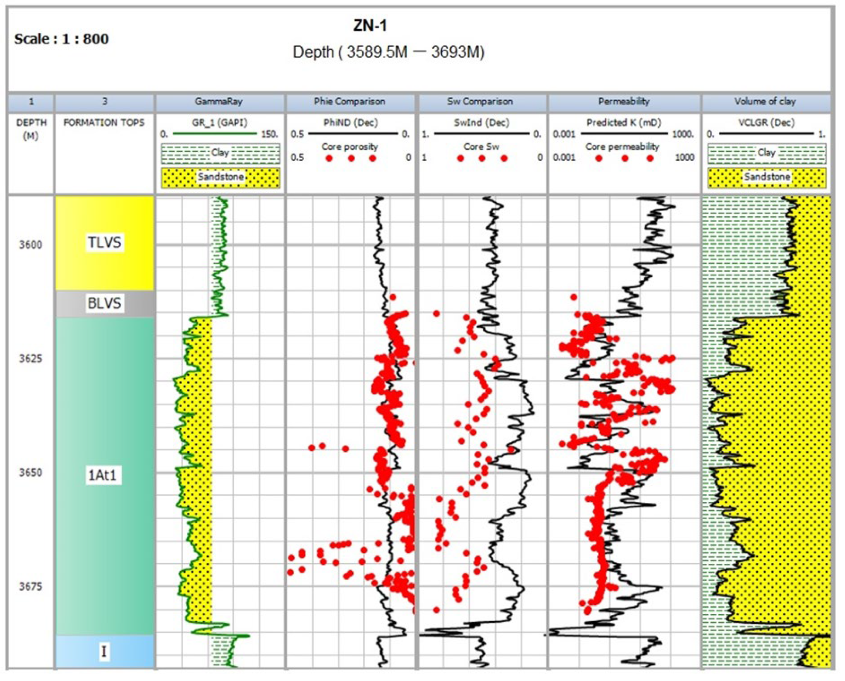Click the 1At1 formation label
Image resolution: width=845 pixels, height=681 pixels.
pyautogui.click(x=103, y=475)
